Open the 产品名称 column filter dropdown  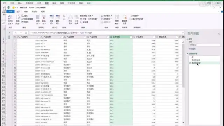pos(62,37)
